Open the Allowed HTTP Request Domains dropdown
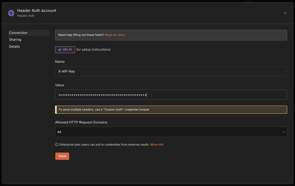 (x=171, y=132)
